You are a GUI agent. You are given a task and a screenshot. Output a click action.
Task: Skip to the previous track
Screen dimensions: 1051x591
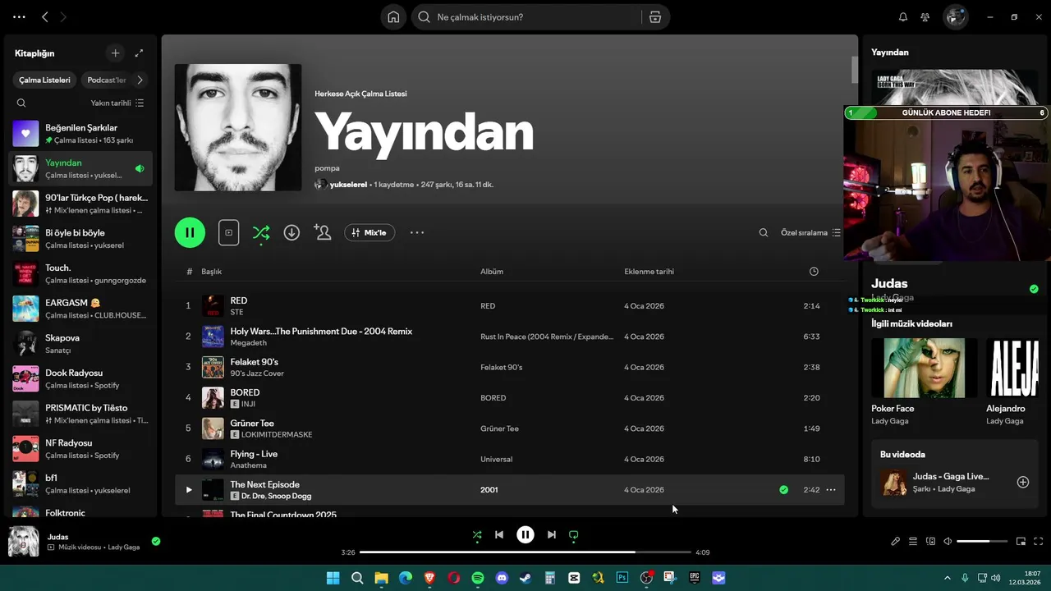coord(499,535)
